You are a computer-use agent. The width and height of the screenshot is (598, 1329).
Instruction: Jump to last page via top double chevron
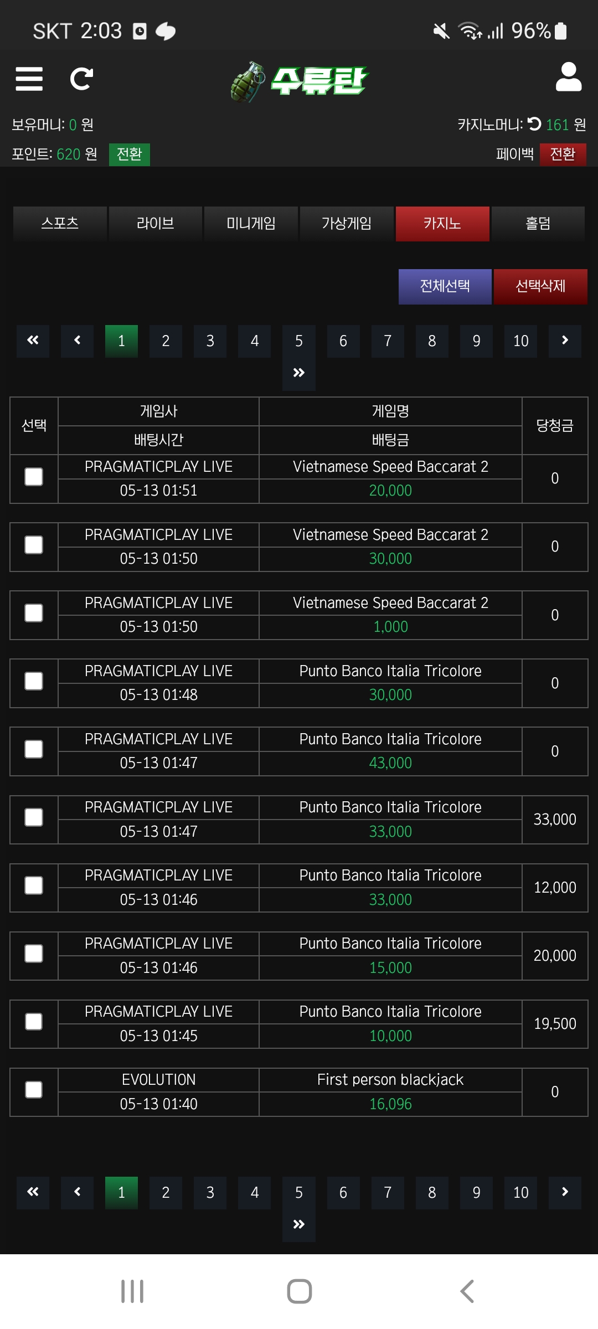point(299,373)
